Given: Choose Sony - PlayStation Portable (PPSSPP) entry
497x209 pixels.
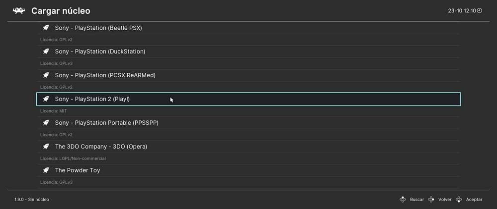Looking at the screenshot, I should coord(248,123).
